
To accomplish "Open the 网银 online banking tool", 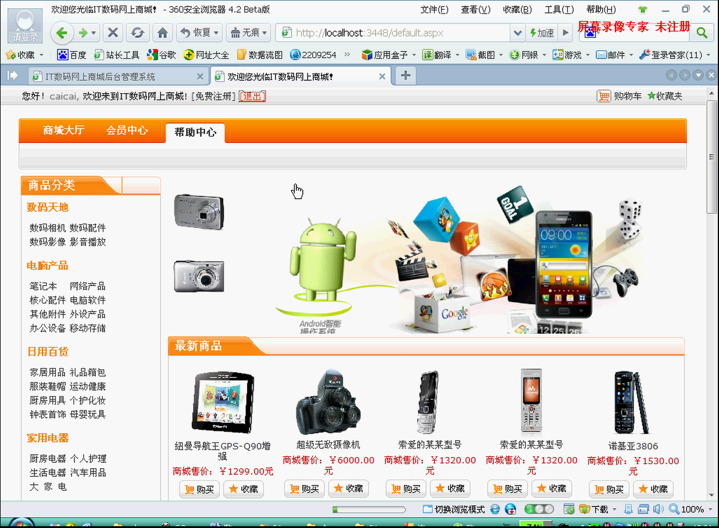I will (x=524, y=55).
